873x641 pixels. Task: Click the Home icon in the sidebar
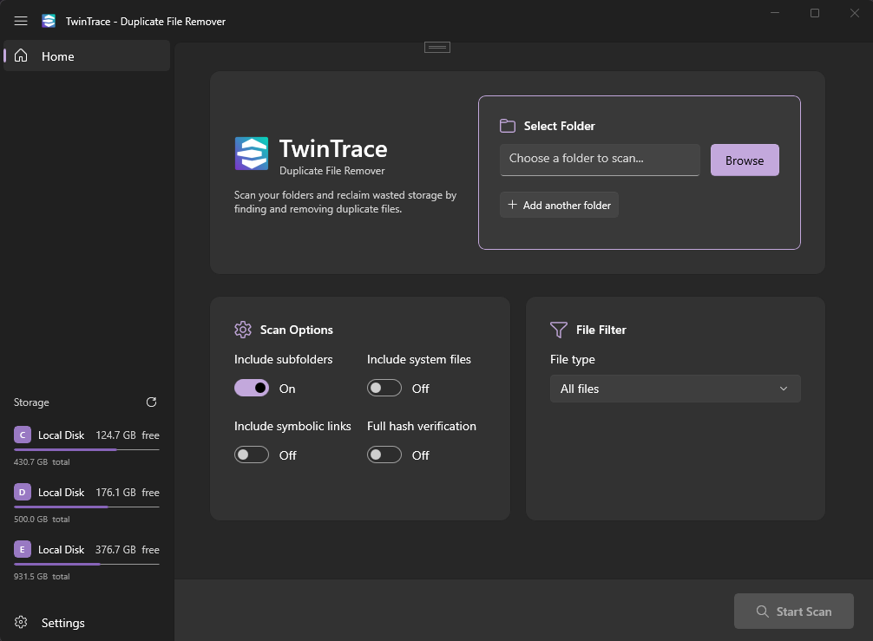click(21, 56)
